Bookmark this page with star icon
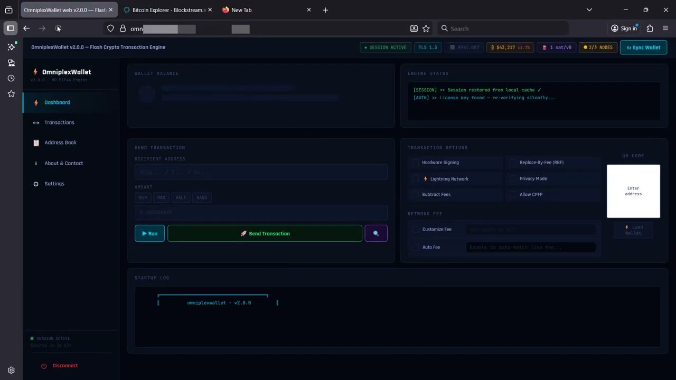 pos(426,28)
